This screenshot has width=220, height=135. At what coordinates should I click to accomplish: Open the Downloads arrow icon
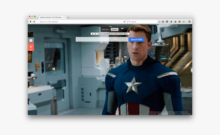pos(171,22)
